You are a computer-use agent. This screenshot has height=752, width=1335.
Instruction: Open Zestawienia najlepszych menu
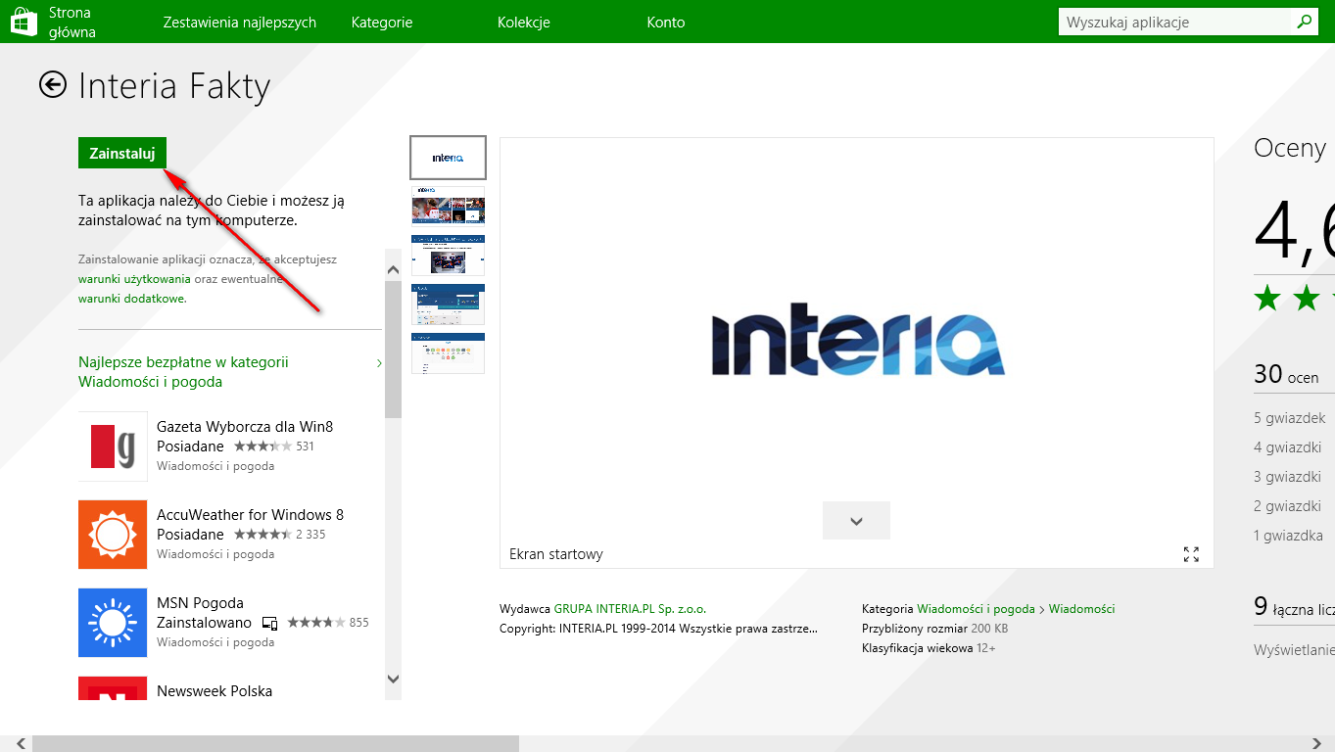[239, 22]
